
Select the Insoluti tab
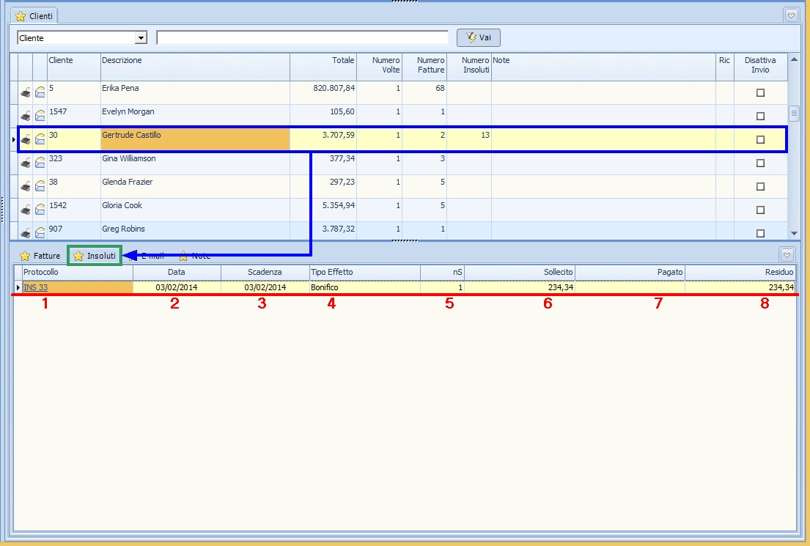coord(95,256)
